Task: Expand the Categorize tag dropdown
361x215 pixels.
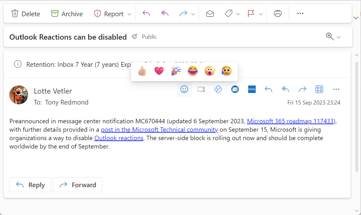Action: [x=238, y=14]
